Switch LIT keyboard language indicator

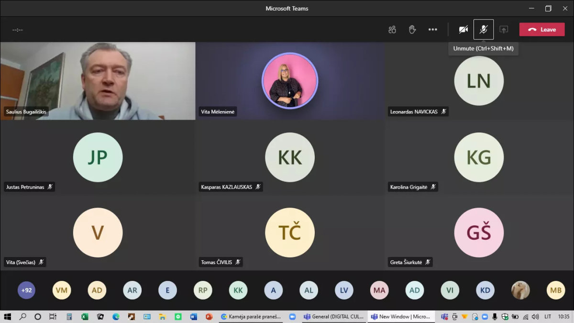[x=548, y=317]
